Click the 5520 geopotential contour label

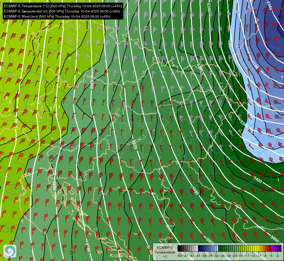tap(135, 144)
